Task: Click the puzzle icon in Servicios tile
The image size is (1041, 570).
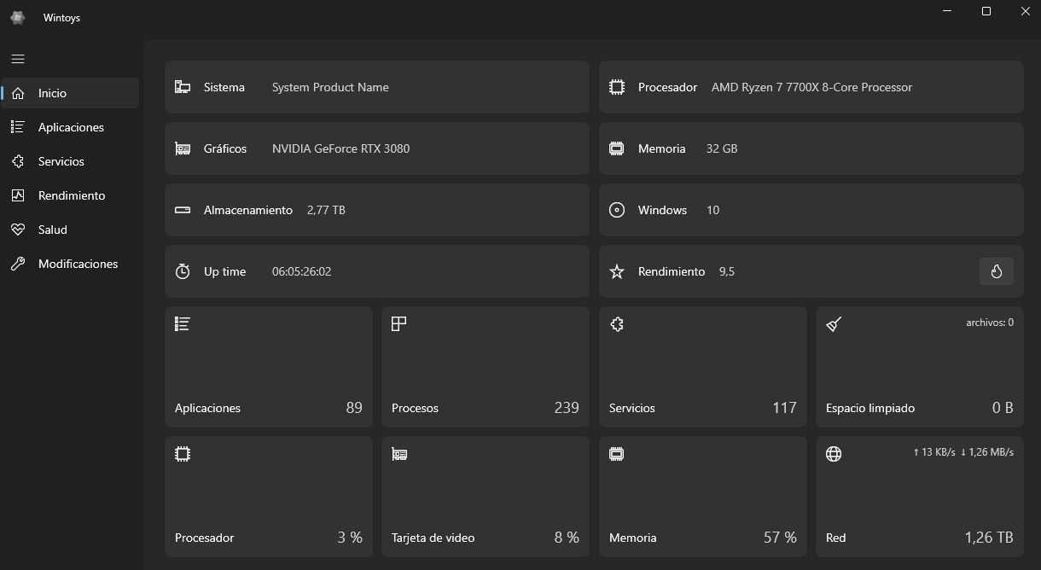Action: click(x=617, y=324)
